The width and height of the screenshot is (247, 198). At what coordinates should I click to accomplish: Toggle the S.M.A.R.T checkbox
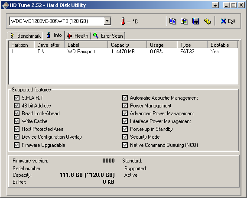(16, 97)
